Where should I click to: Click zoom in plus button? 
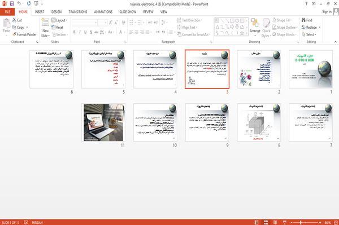[320, 222]
